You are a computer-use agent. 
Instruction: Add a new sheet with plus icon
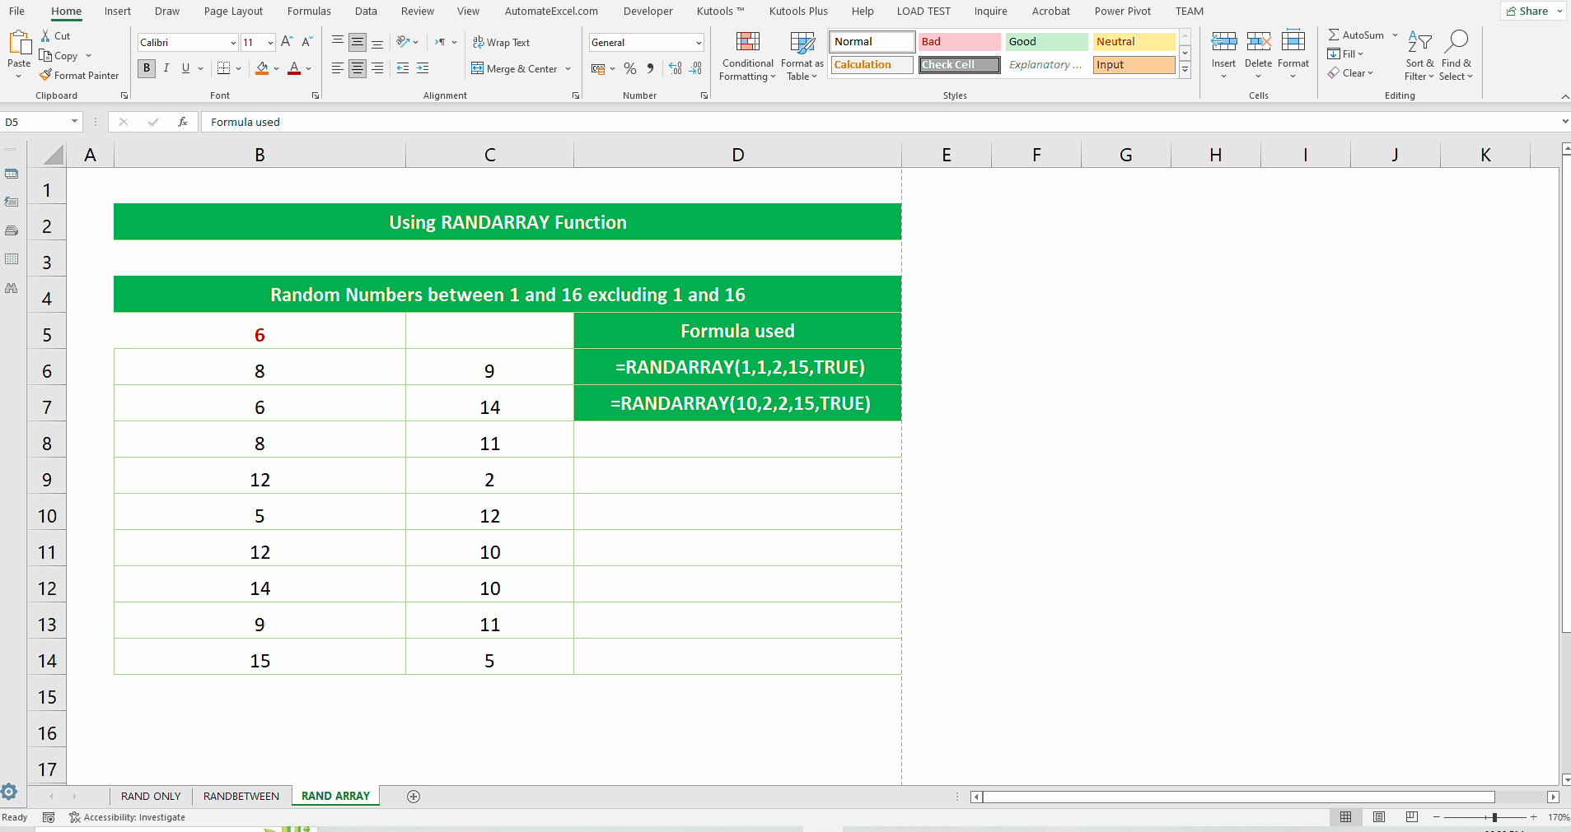414,796
